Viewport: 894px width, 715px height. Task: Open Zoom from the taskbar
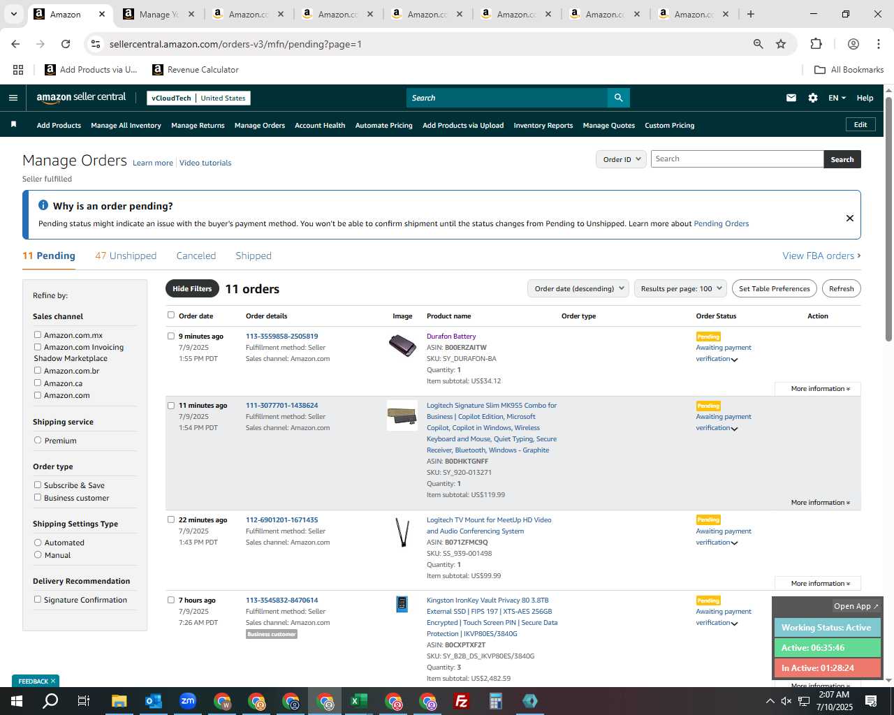pos(188,701)
